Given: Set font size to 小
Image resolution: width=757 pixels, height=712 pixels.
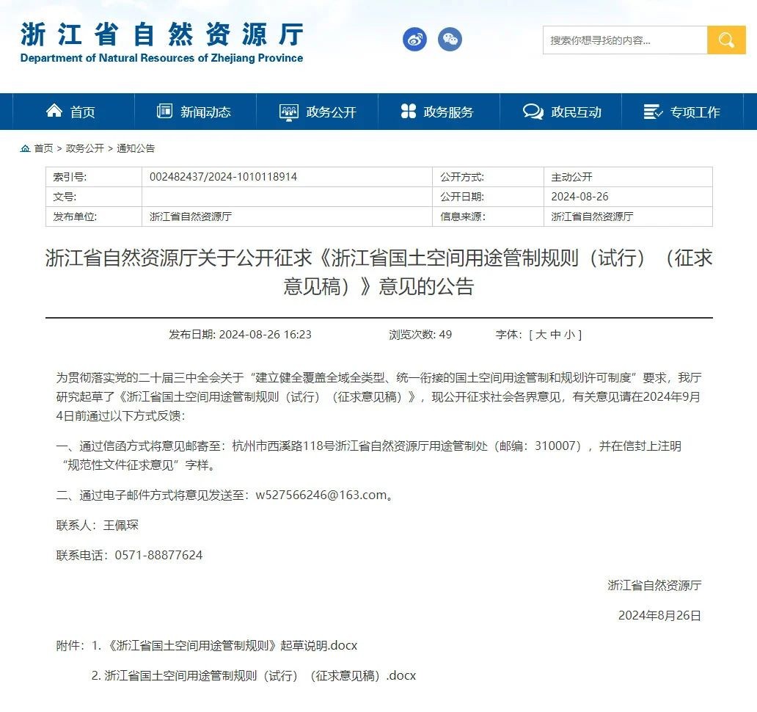Looking at the screenshot, I should click(570, 335).
